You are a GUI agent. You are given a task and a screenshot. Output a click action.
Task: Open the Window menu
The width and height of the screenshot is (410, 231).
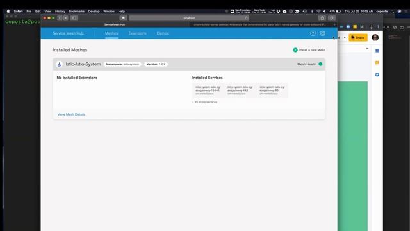click(x=109, y=12)
